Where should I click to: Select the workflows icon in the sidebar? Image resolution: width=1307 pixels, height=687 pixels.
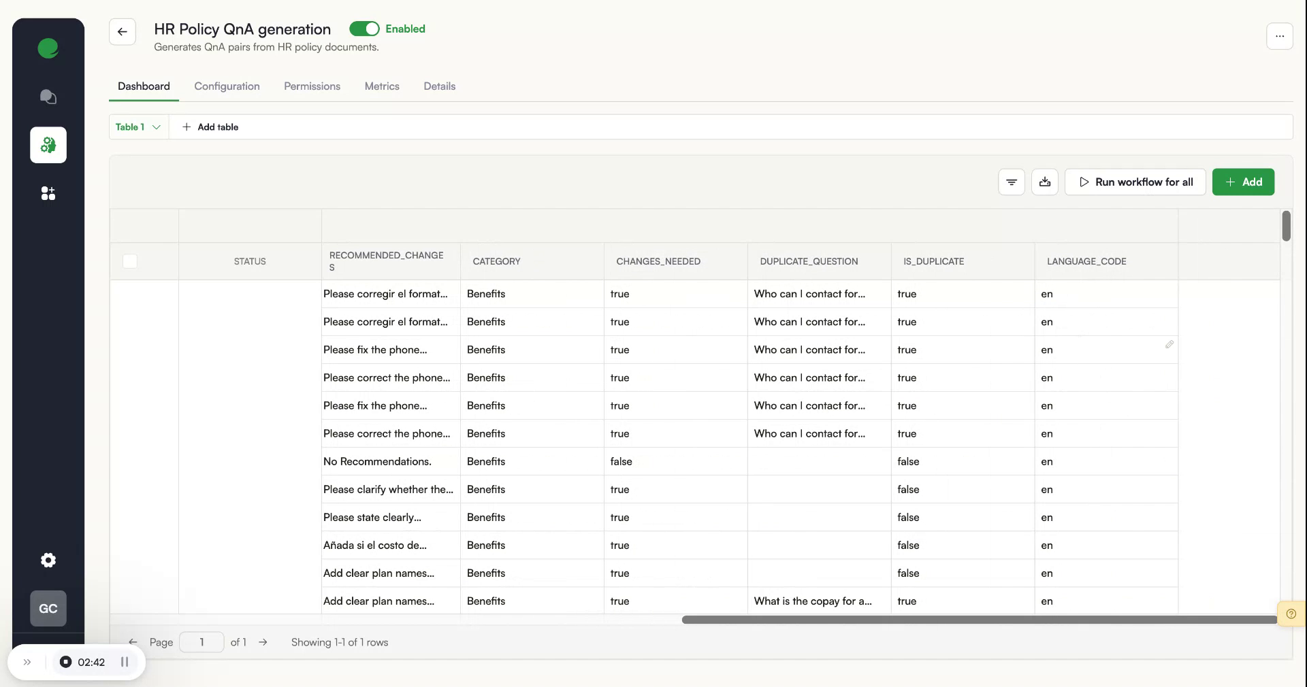48,145
